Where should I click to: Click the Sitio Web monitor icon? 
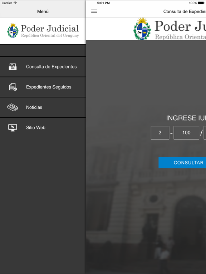pos(13,128)
